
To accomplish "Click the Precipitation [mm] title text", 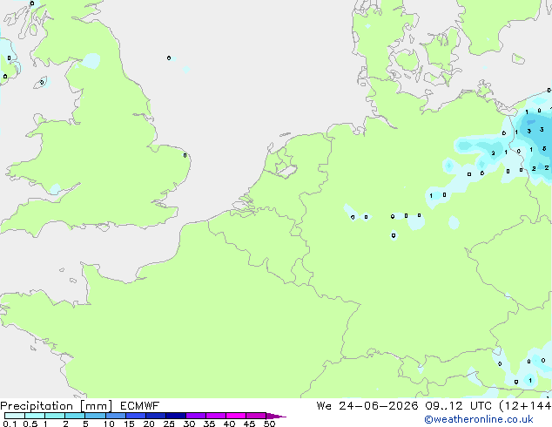I will point(57,406).
